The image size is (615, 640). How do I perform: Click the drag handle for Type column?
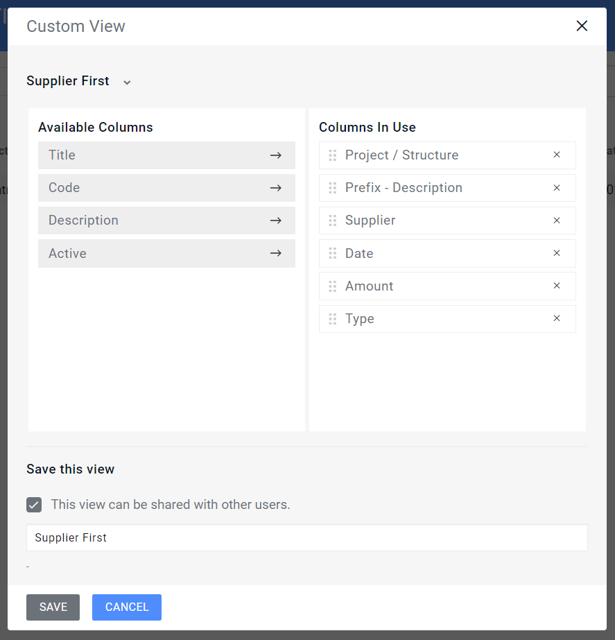point(333,319)
